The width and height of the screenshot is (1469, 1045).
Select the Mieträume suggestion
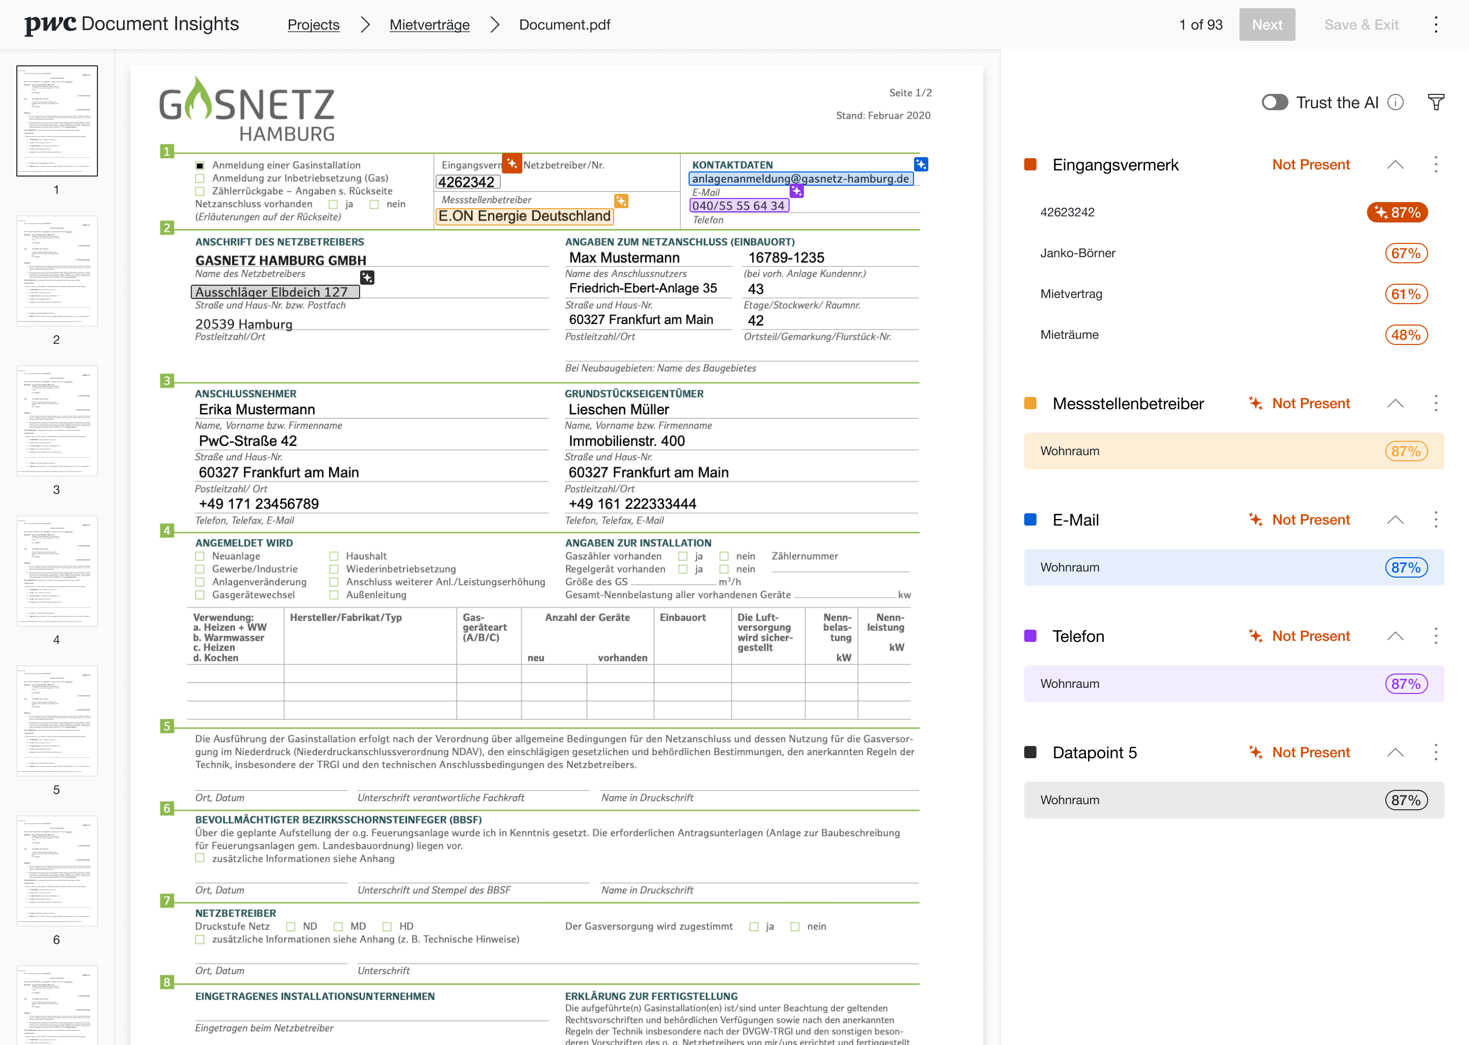pos(1233,335)
